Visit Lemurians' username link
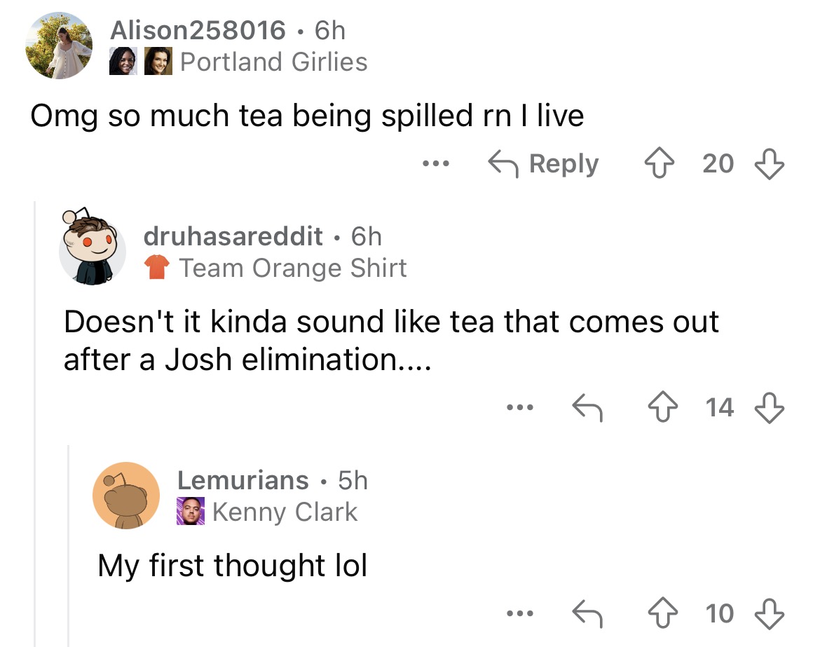Image resolution: width=820 pixels, height=647 pixels. [242, 480]
